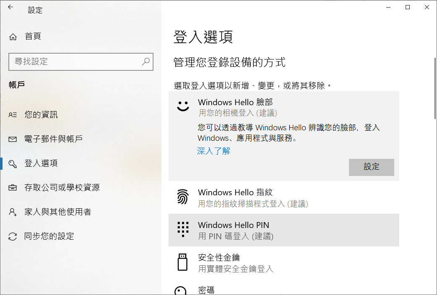Image resolution: width=437 pixels, height=295 pixels.
Task: Click the USB security key icon
Action: pos(182,262)
